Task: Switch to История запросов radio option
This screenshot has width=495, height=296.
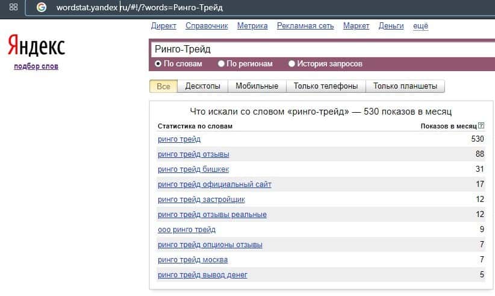Action: [x=292, y=63]
